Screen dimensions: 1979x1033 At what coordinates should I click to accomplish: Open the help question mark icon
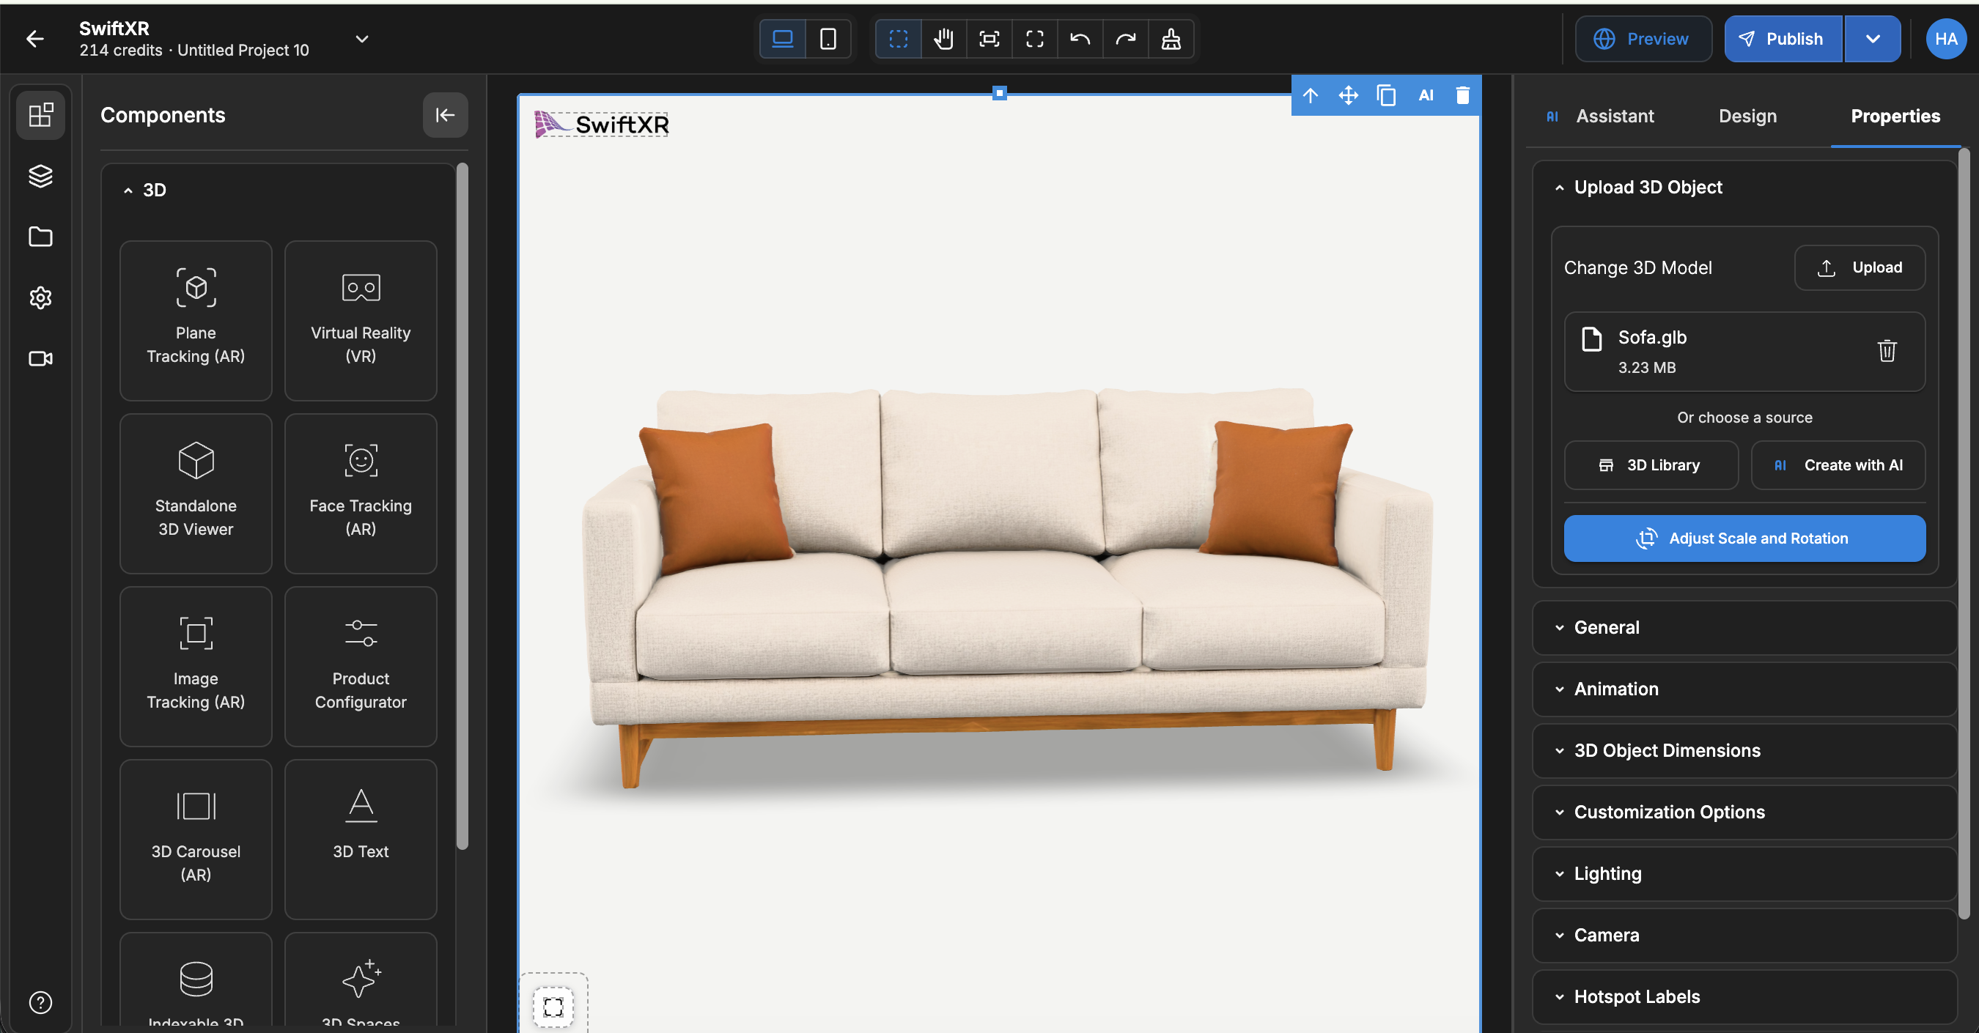point(41,1002)
